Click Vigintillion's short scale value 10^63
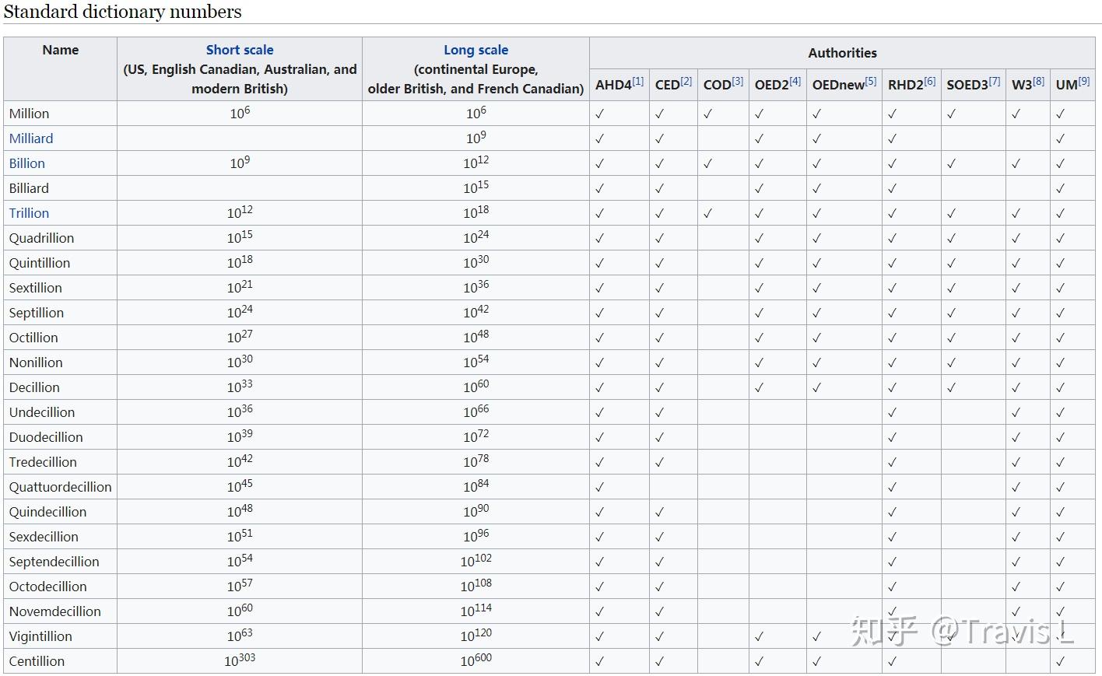Screen dimensions: 1102x676 (240, 636)
